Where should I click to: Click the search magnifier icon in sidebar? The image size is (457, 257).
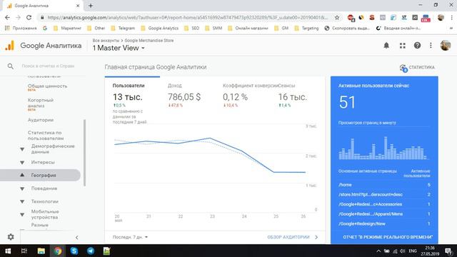click(x=11, y=66)
